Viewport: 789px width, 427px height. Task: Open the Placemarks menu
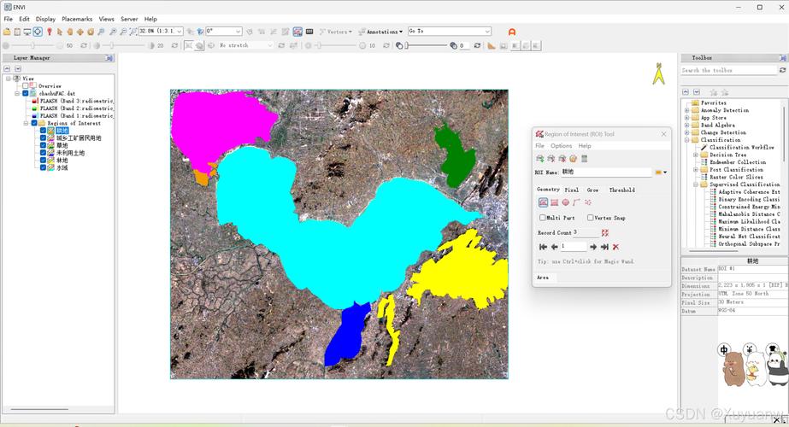coord(77,19)
